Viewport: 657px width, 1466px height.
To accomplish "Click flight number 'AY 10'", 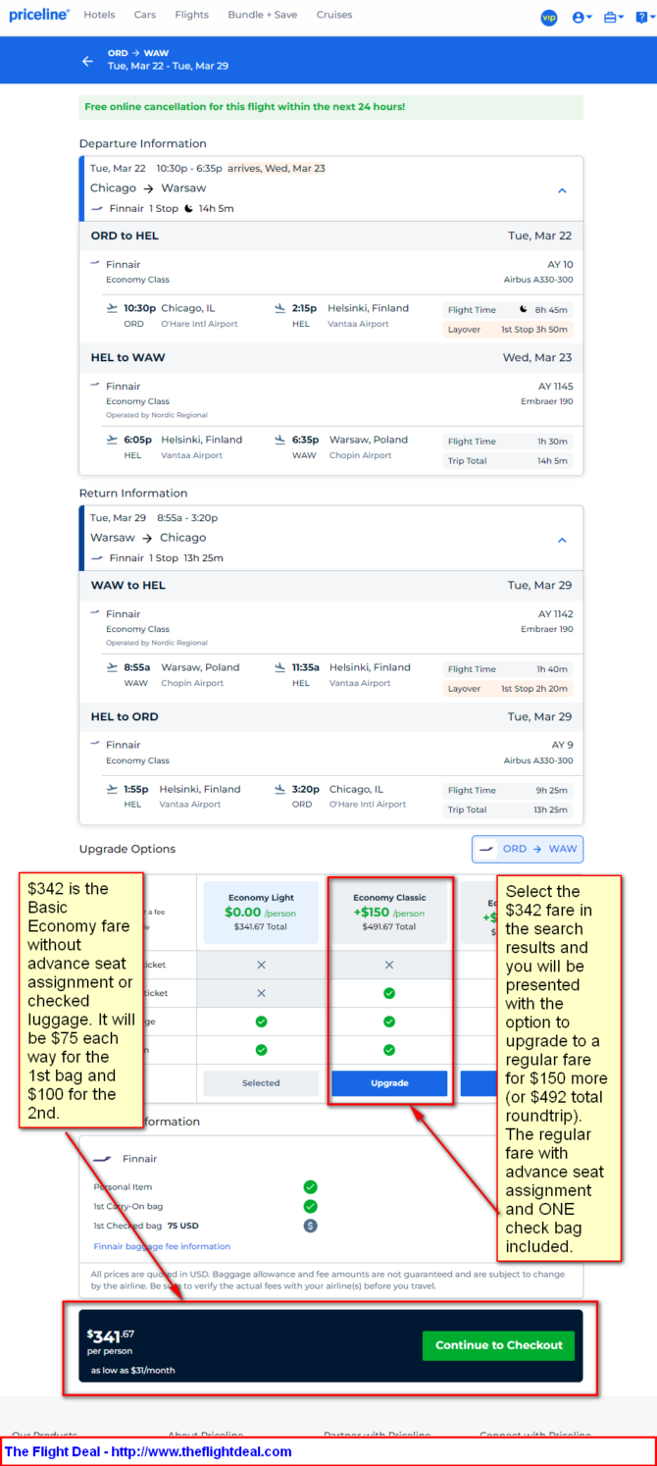I will pyautogui.click(x=560, y=265).
